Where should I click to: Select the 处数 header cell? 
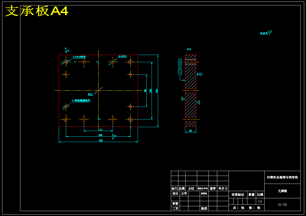click(182, 189)
